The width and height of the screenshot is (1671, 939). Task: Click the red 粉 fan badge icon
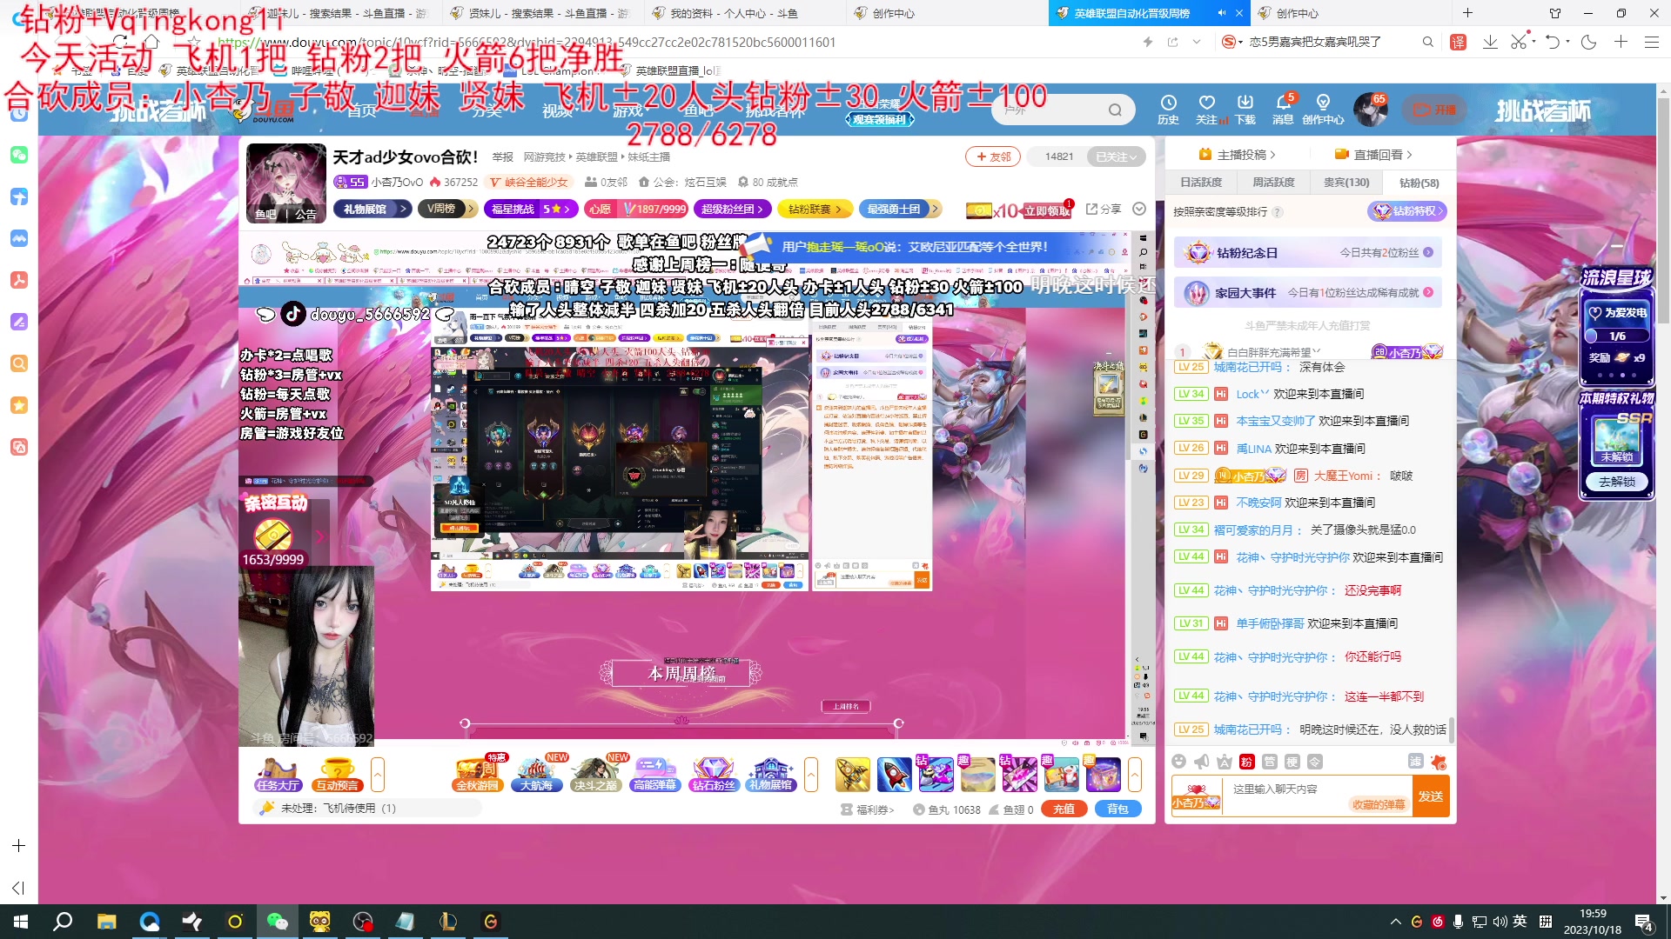coord(1246,762)
